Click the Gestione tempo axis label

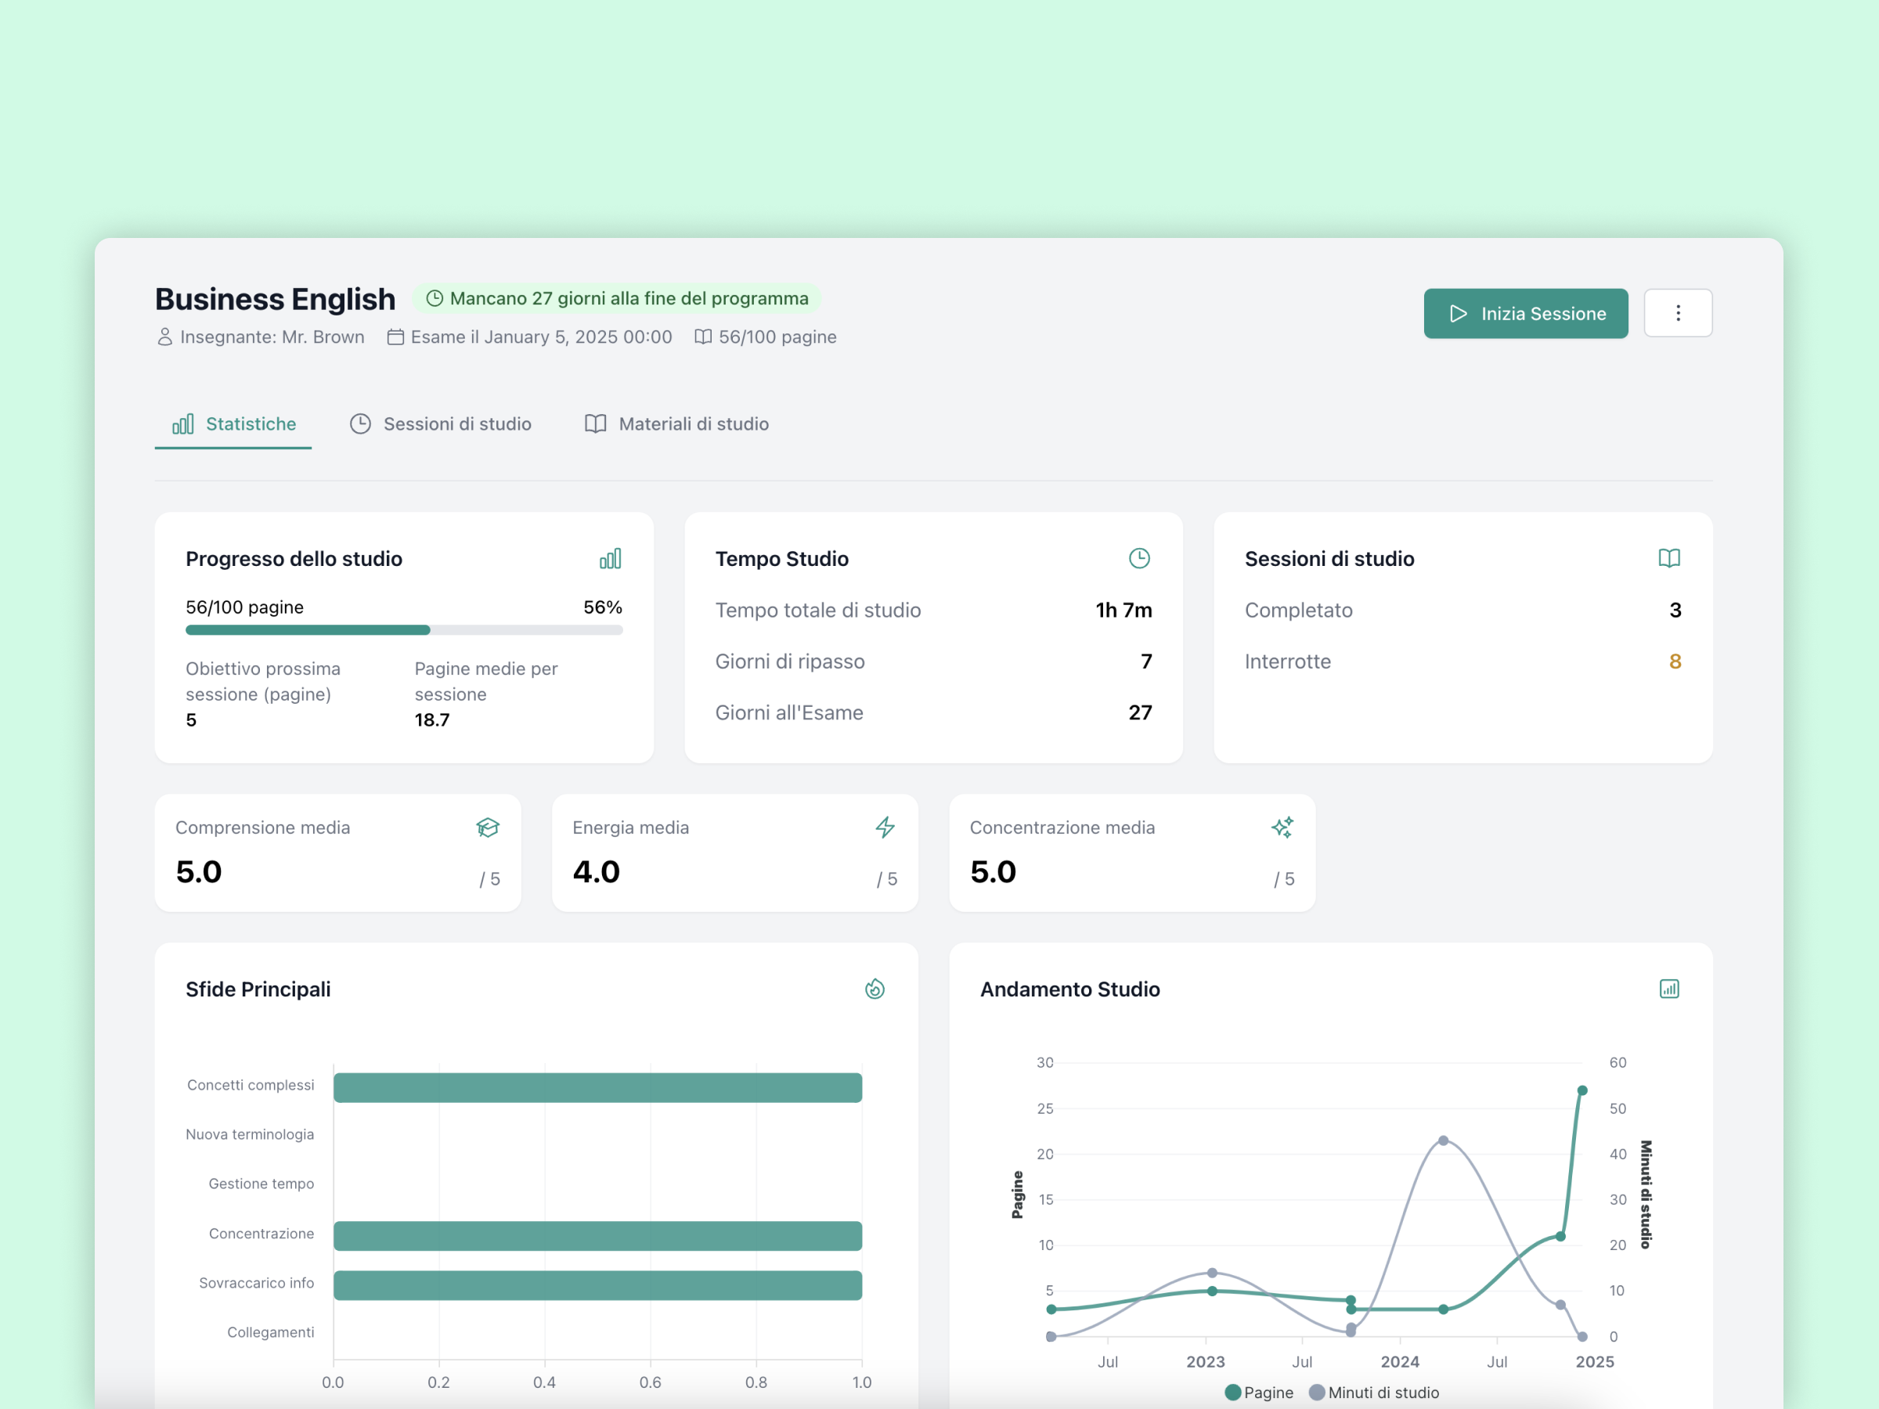point(261,1184)
